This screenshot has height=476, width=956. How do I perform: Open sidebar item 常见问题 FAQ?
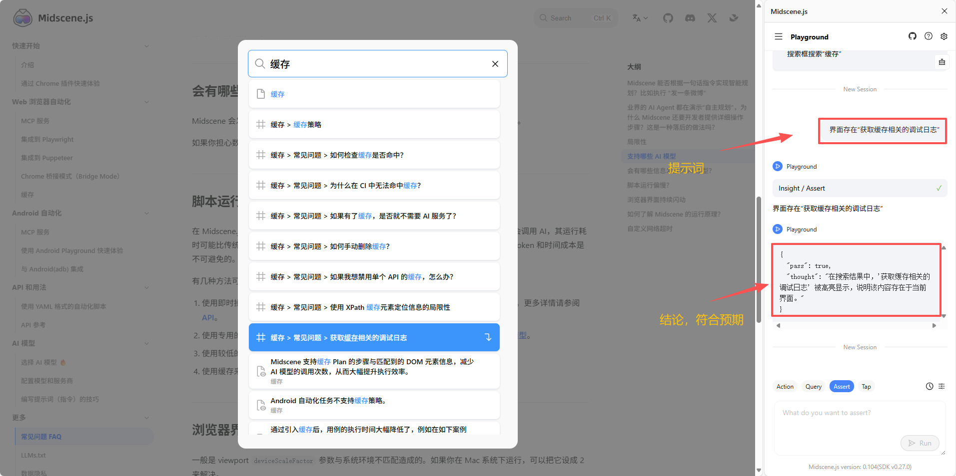(84, 437)
